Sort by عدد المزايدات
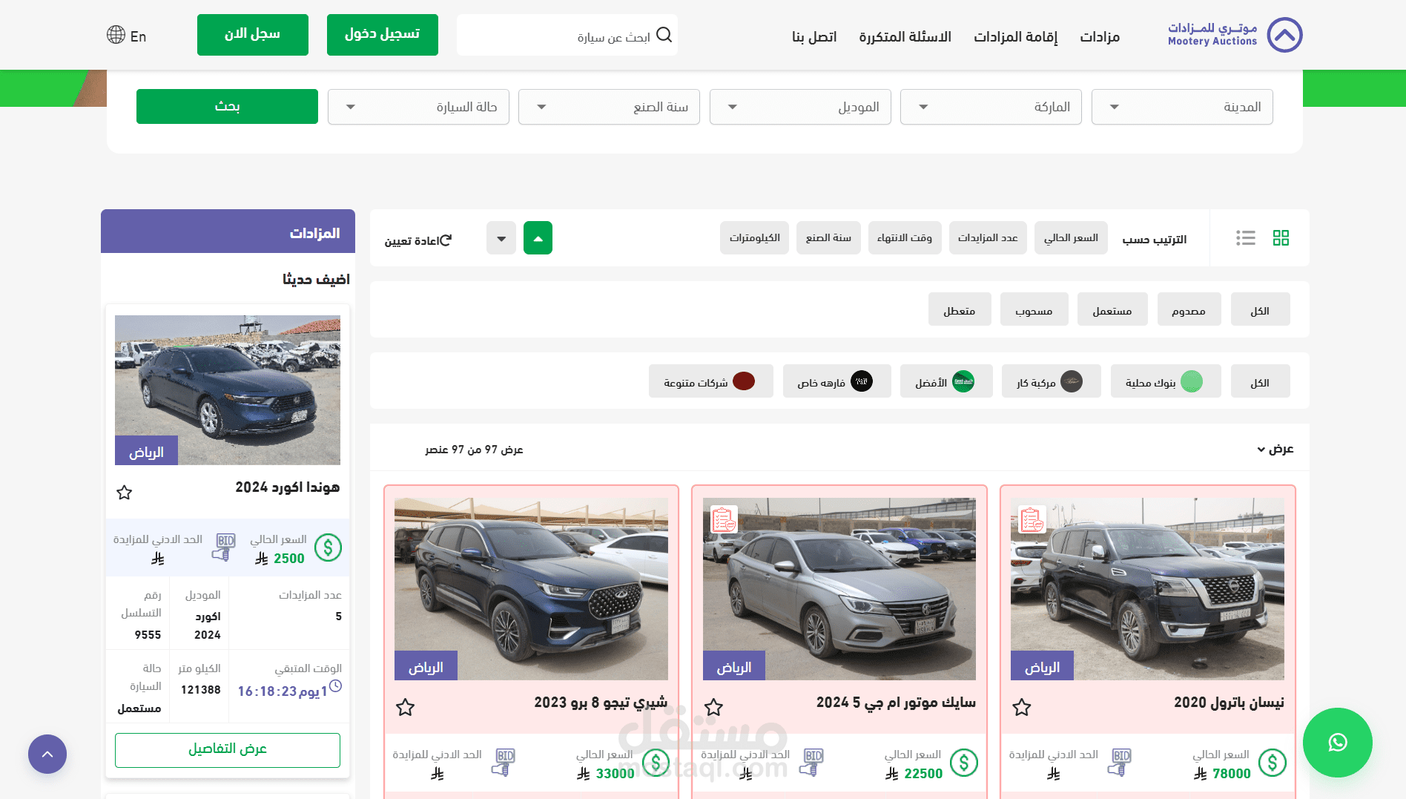The height and width of the screenshot is (799, 1406). click(988, 238)
